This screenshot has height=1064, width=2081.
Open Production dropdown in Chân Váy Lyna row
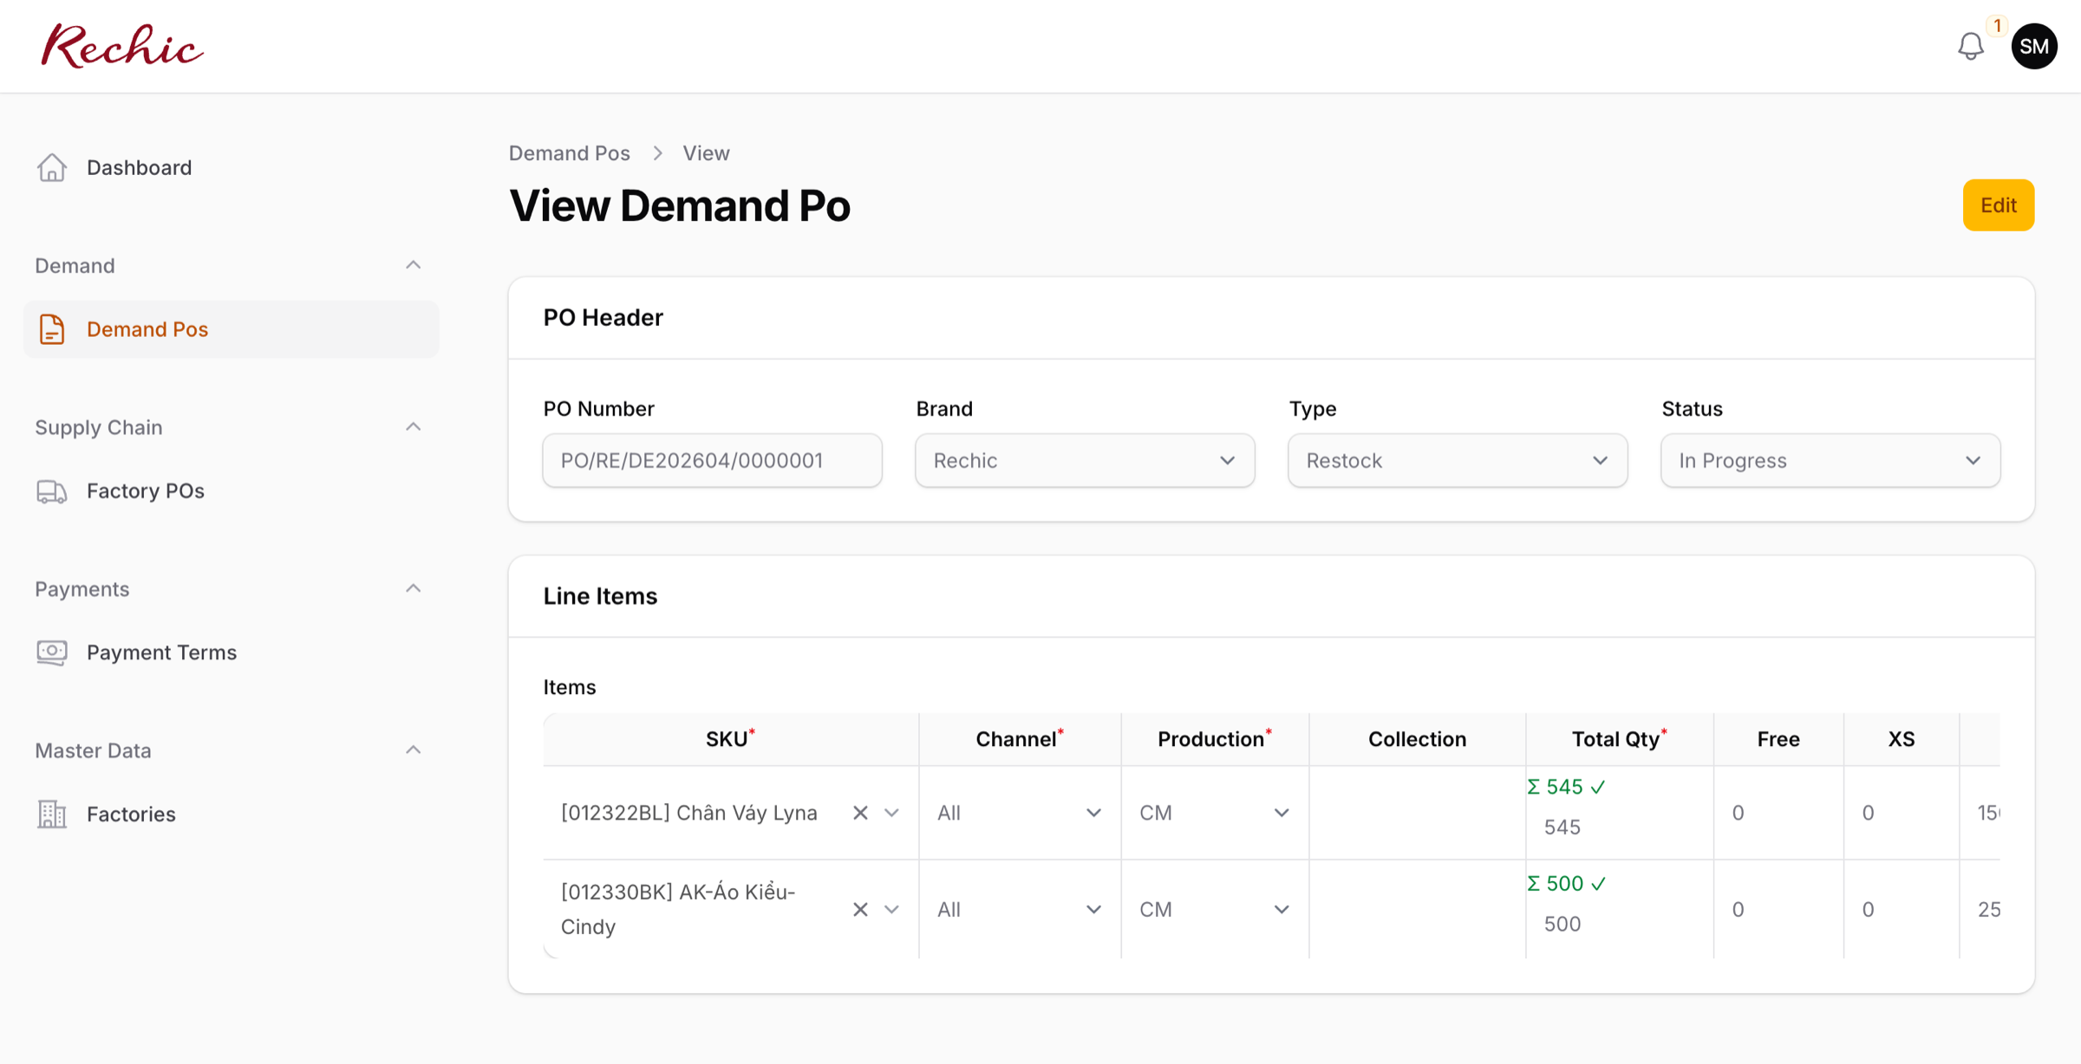1214,813
